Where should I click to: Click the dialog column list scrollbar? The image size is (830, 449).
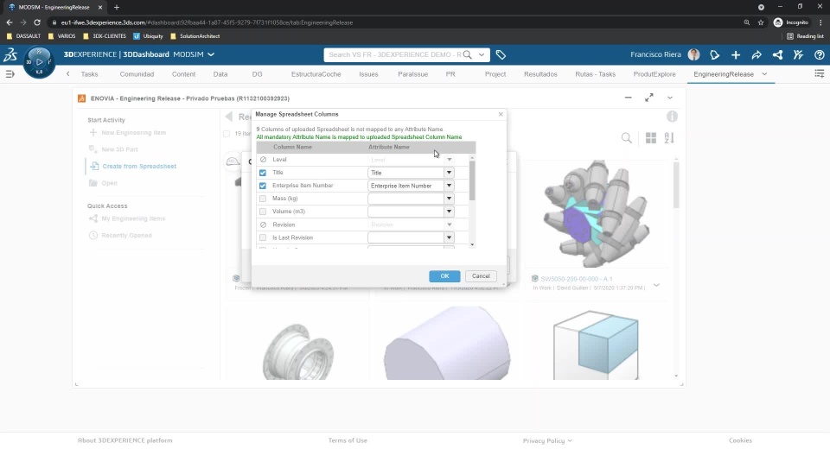tap(472, 180)
